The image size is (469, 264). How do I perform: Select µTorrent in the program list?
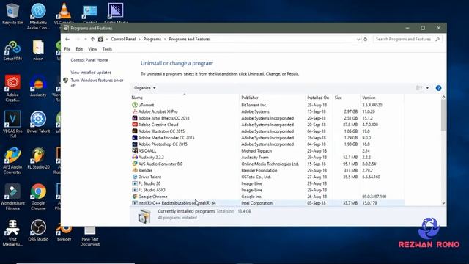coord(267,105)
